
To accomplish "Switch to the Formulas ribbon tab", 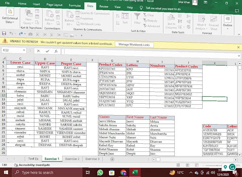I will pos(75,5).
